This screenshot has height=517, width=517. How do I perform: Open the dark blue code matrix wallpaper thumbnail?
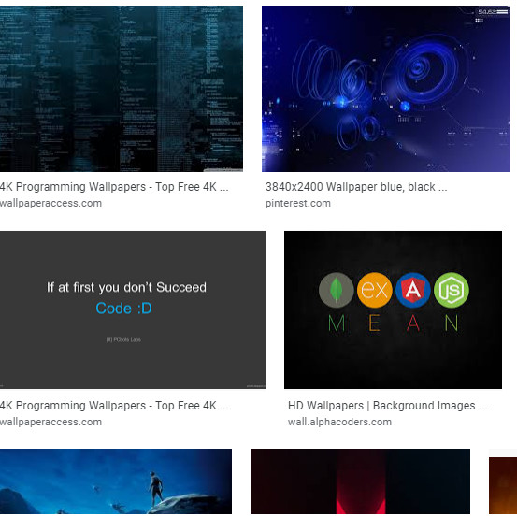[x=122, y=89]
